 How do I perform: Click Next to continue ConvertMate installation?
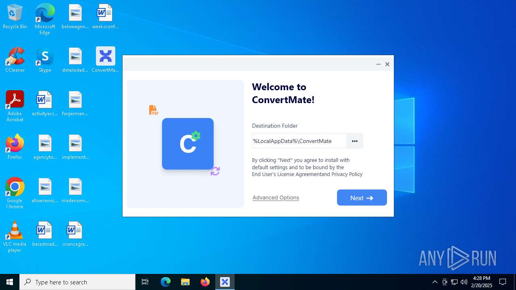click(362, 198)
